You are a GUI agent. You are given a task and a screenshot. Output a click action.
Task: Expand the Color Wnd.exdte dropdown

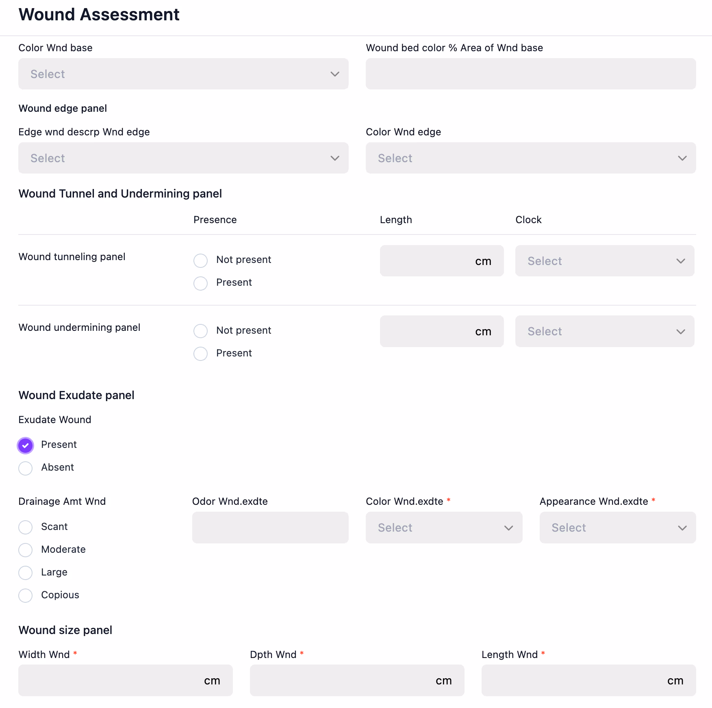pos(444,528)
